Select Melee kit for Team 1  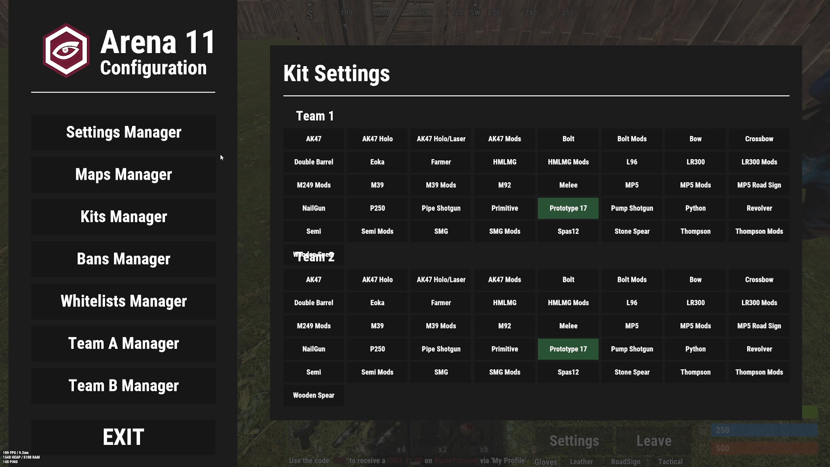(568, 185)
